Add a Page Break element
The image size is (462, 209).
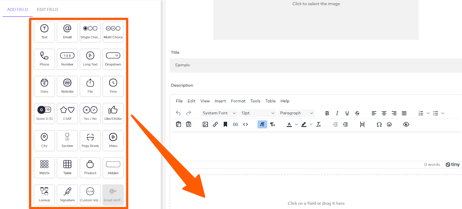(x=90, y=140)
